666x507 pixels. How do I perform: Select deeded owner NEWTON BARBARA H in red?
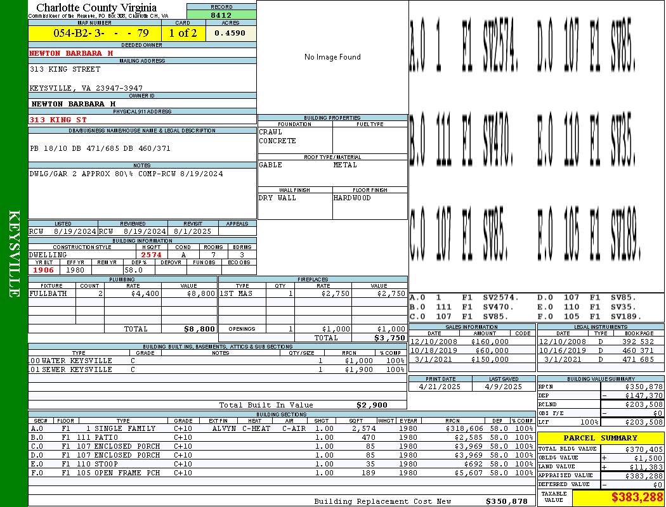[71, 53]
